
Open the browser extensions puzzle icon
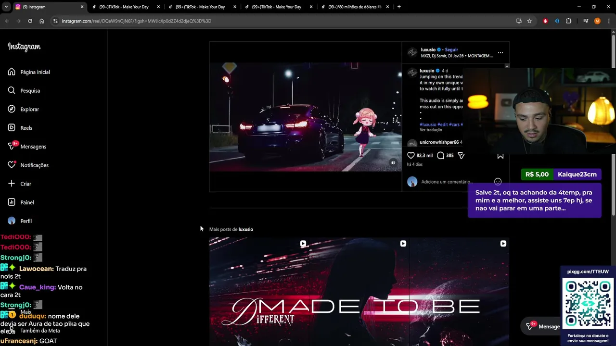[568, 21]
